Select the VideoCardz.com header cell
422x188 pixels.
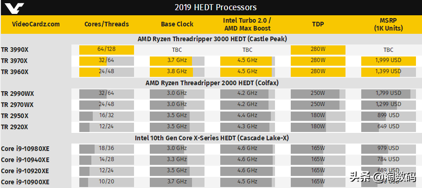36,24
